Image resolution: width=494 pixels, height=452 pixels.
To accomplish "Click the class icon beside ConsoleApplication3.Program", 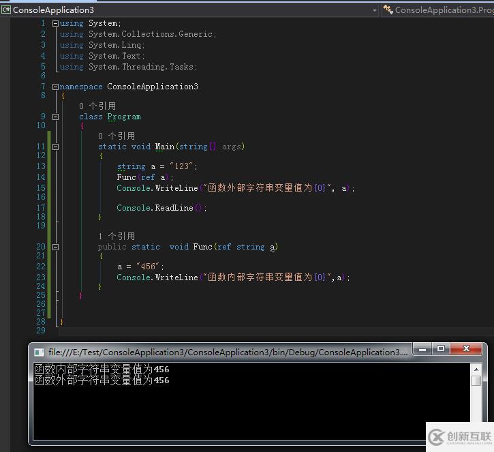I will pos(388,10).
